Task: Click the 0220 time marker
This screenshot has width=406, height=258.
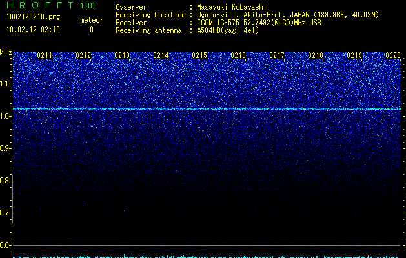Action: pyautogui.click(x=393, y=55)
